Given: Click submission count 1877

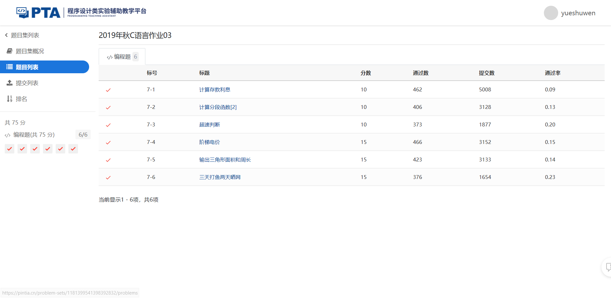Looking at the screenshot, I should tap(485, 125).
